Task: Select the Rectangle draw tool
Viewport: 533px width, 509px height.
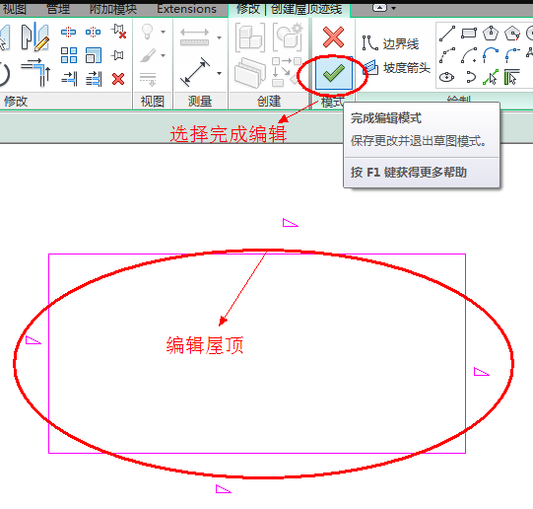Action: point(469,34)
